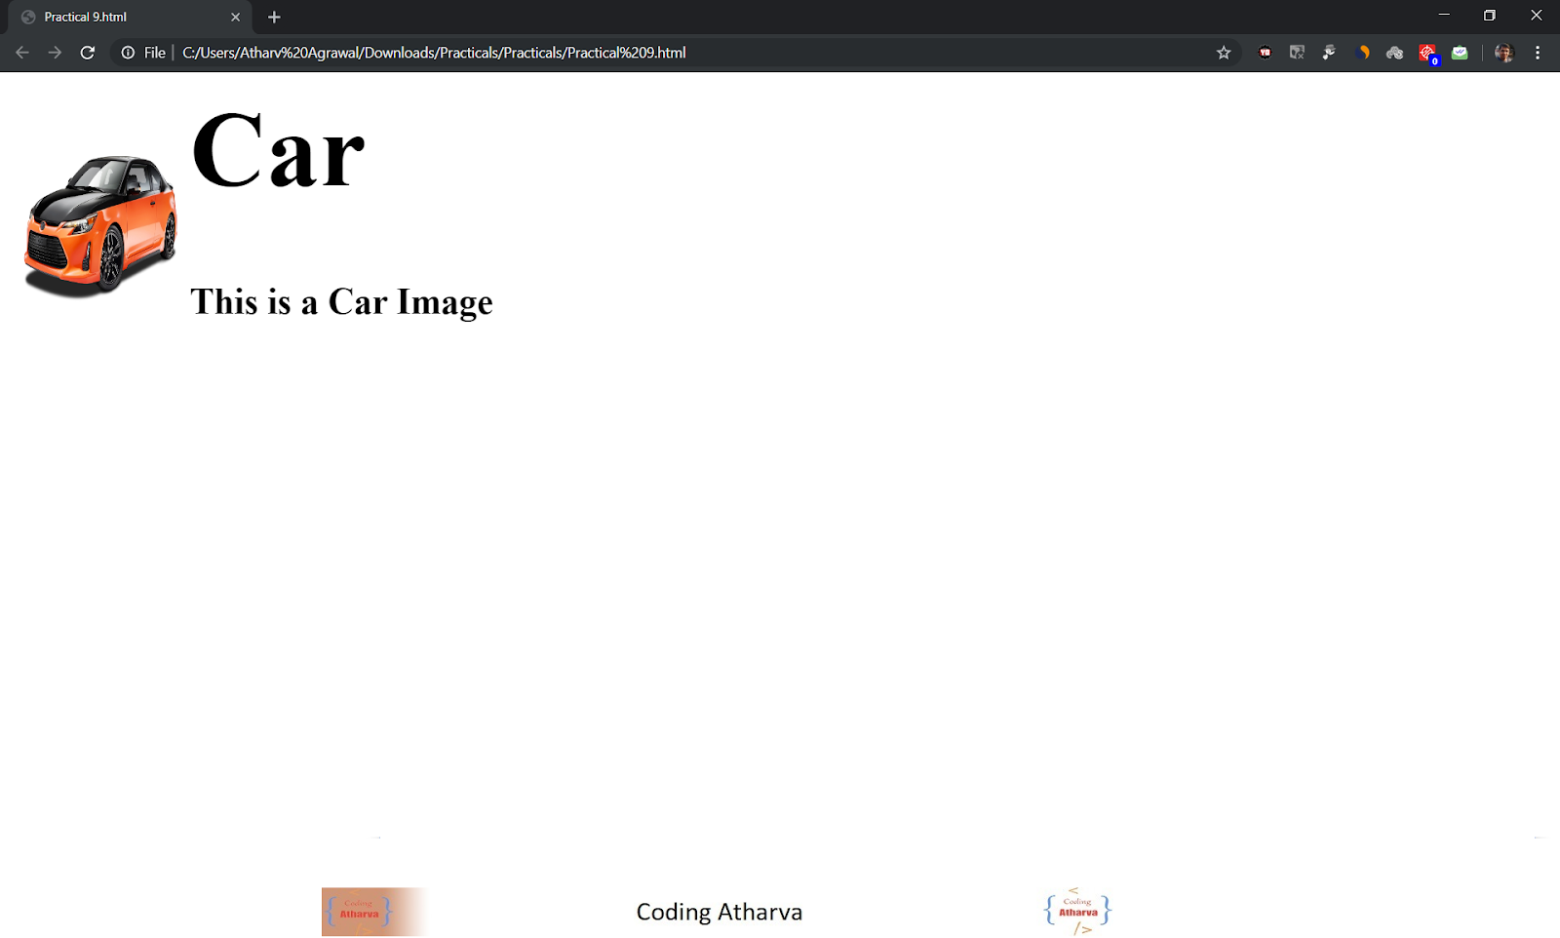Open the browser profile menu
The image size is (1560, 938).
(1502, 52)
